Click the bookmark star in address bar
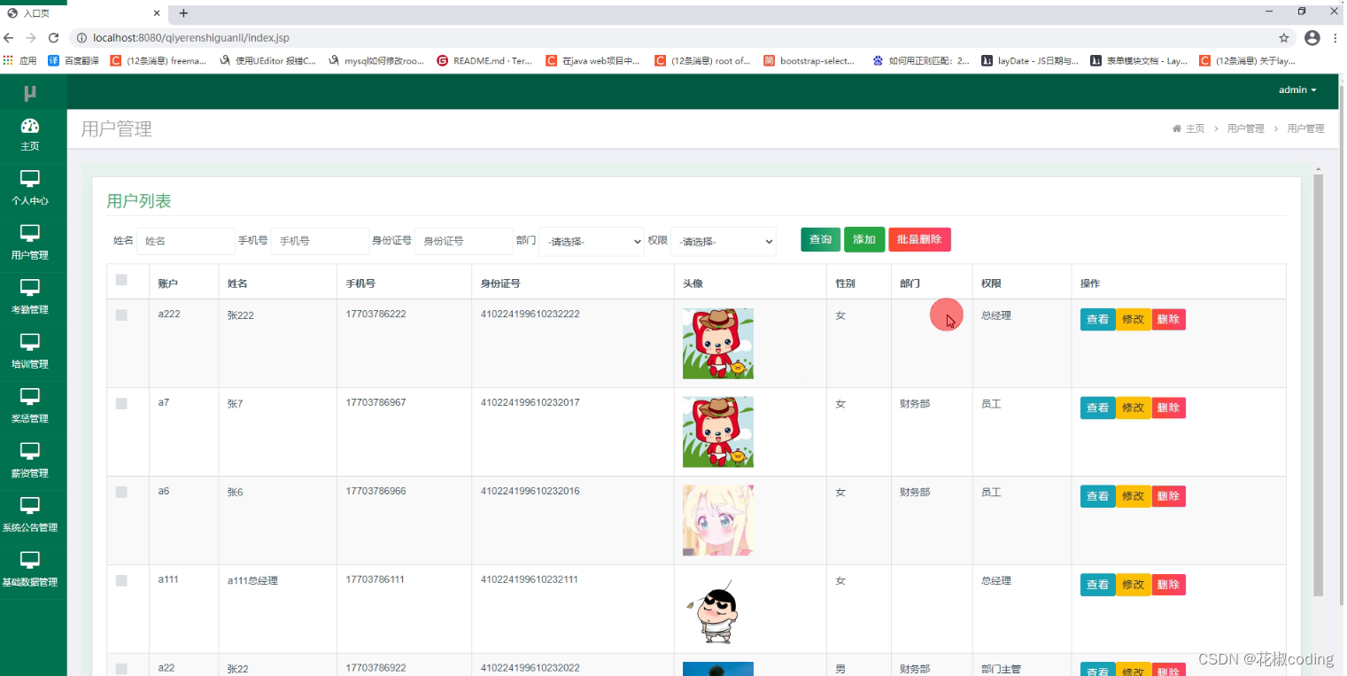Viewport: 1347px width, 676px height. point(1285,37)
